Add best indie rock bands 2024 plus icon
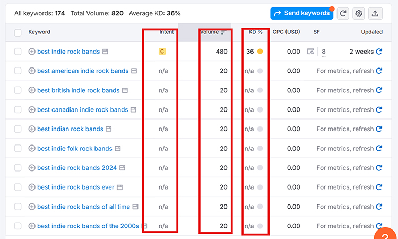This screenshot has height=239, width=398. pyautogui.click(x=32, y=168)
